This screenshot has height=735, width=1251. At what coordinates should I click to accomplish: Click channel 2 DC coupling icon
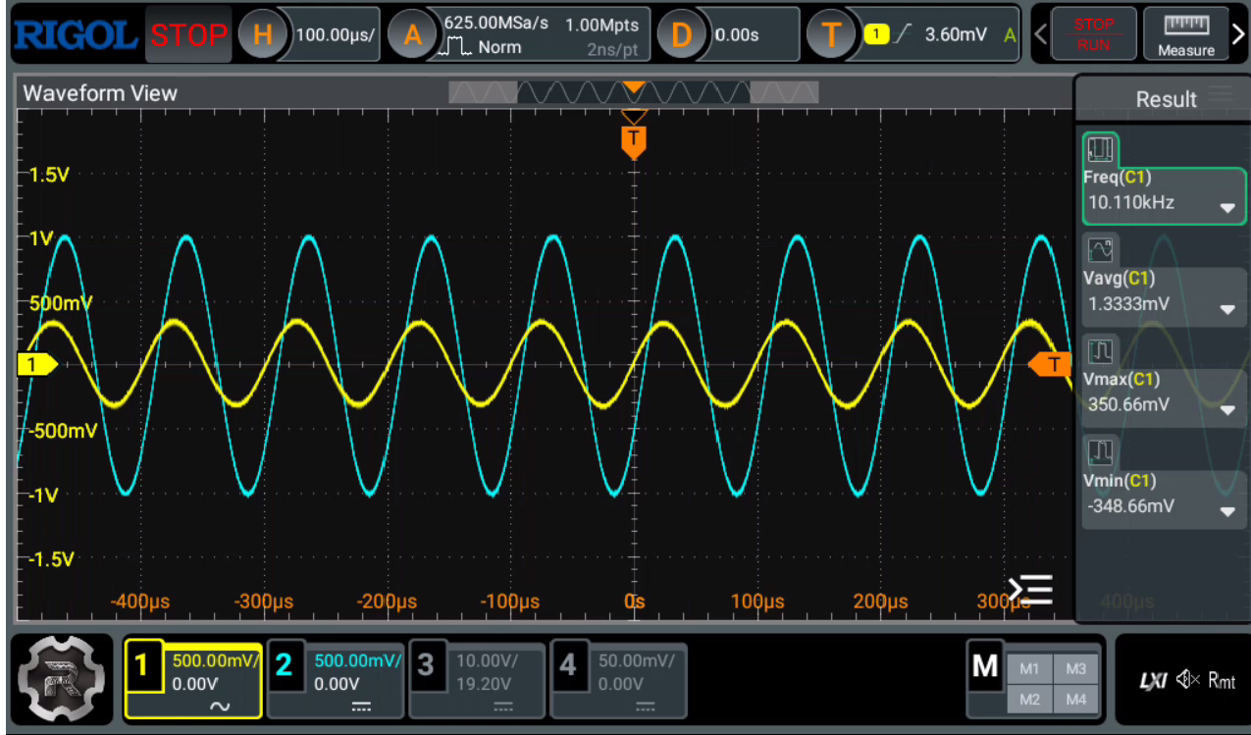[x=362, y=707]
